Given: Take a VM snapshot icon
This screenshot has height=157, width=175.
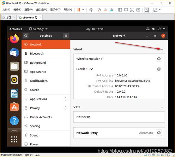Looking at the screenshot, I should click(x=99, y=10).
